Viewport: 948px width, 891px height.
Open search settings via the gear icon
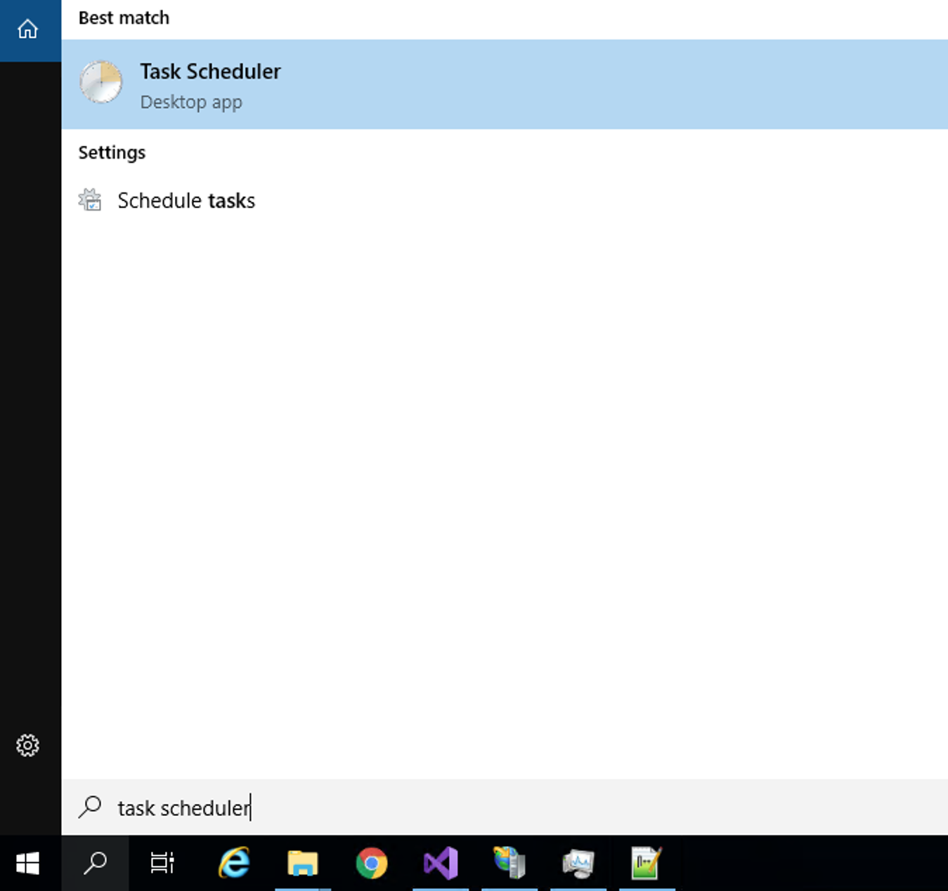(x=29, y=746)
